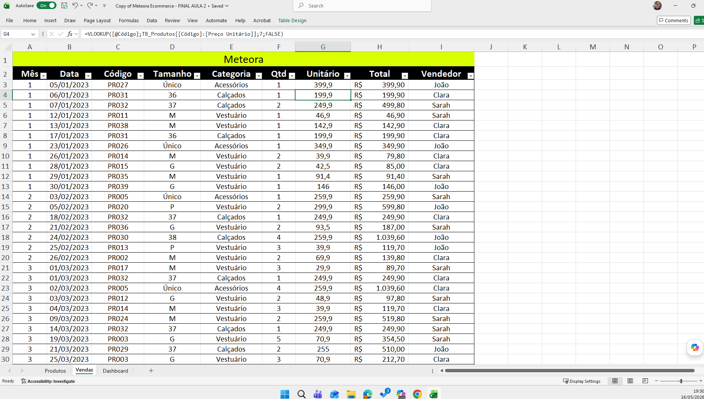Image resolution: width=704 pixels, height=399 pixels.
Task: Click the Redo arrow icon
Action: pos(90,6)
